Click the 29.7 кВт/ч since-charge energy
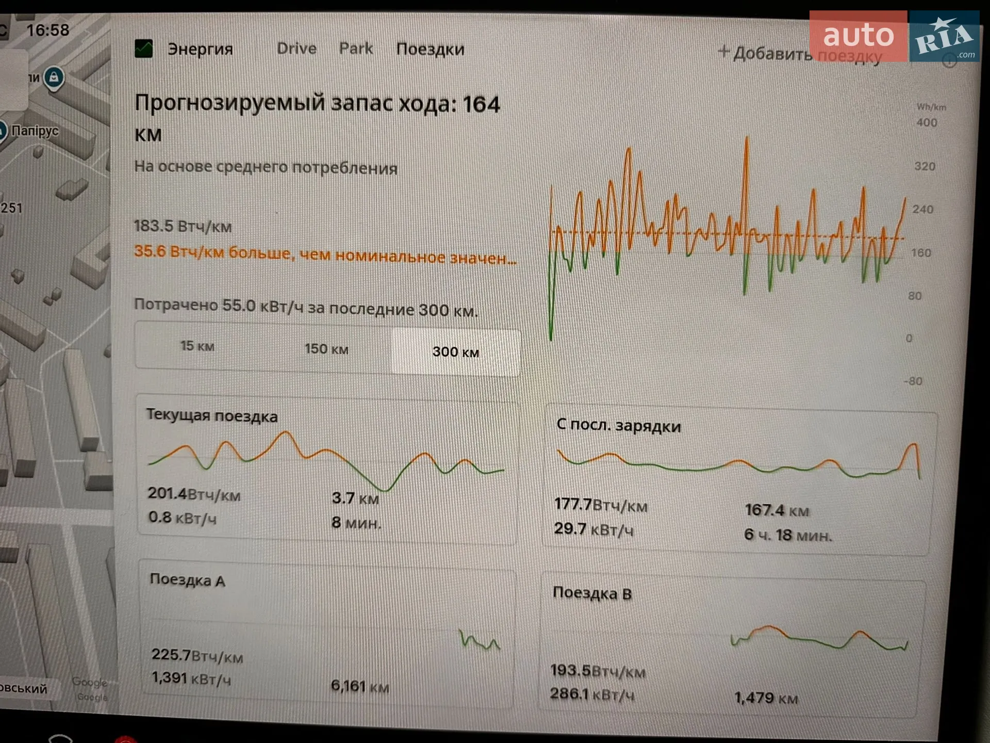 point(593,529)
